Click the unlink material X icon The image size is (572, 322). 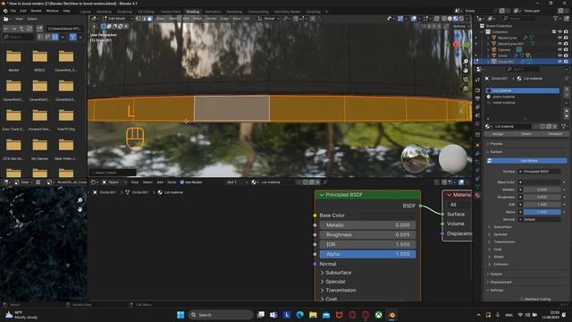pos(554,126)
